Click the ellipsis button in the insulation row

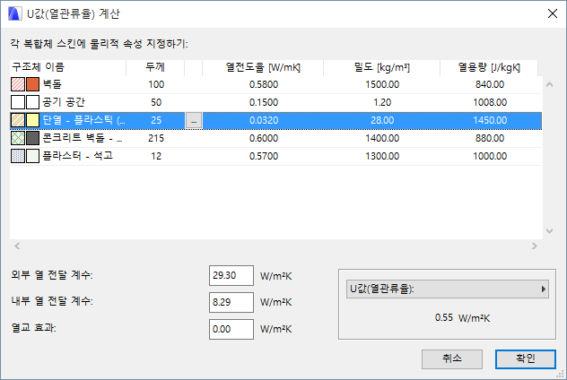(x=195, y=120)
